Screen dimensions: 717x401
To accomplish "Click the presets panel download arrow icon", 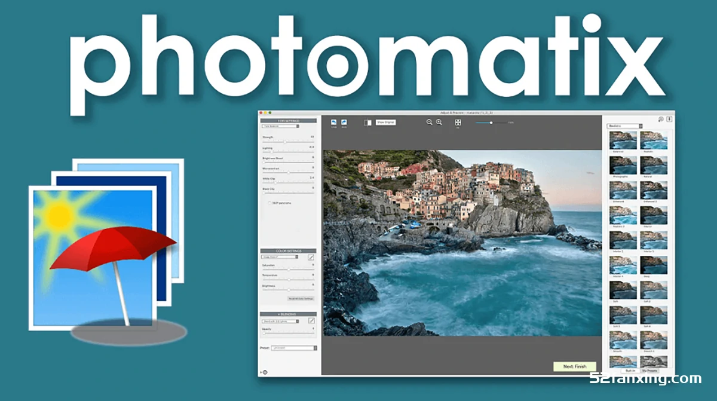I will (669, 119).
